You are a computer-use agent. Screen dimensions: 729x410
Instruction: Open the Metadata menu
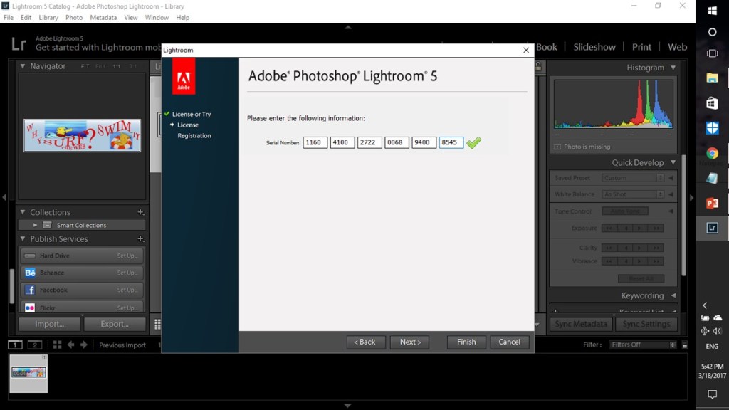pos(103,17)
